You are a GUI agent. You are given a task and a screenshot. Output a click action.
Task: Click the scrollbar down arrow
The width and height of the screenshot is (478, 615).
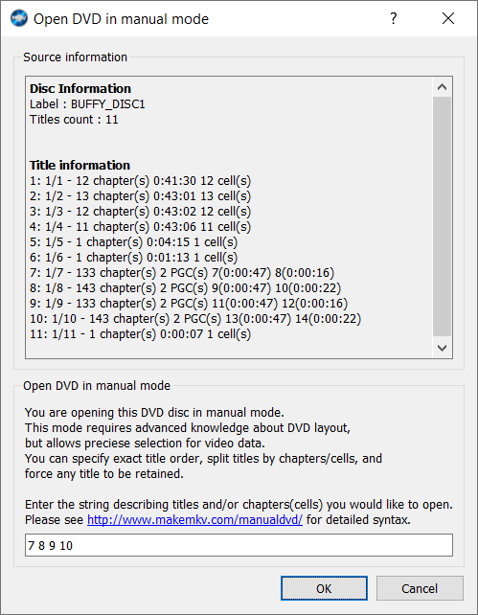(x=442, y=348)
